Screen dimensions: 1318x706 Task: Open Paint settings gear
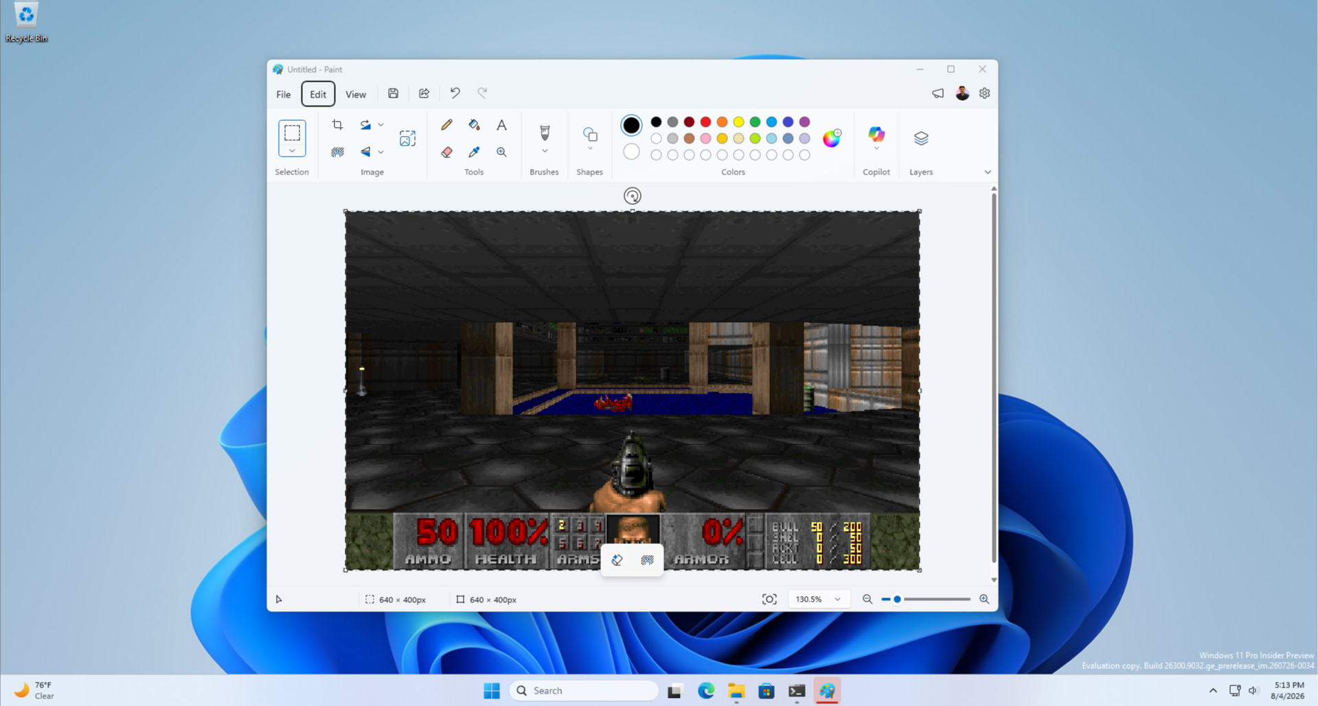(x=984, y=93)
